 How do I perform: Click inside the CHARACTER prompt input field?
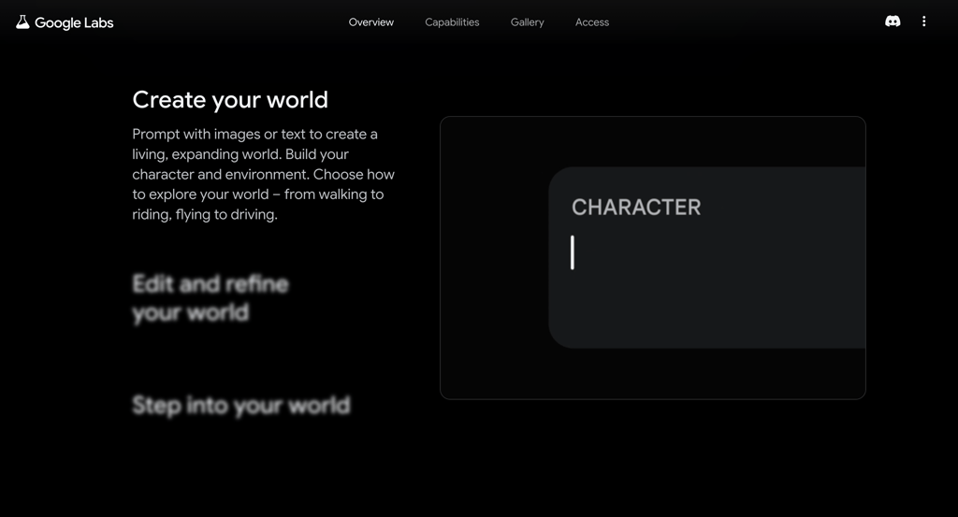(707, 258)
